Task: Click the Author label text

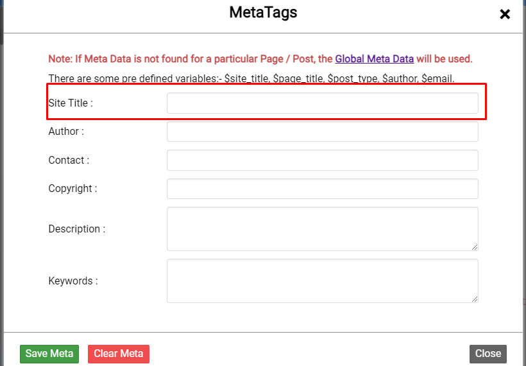Action: click(x=66, y=131)
